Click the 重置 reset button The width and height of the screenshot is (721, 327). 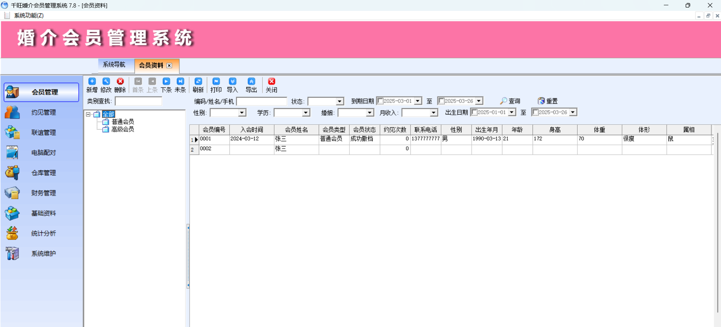(x=548, y=101)
